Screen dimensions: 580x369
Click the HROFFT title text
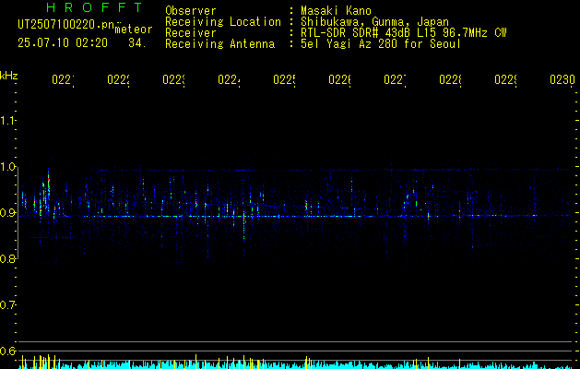95,7
